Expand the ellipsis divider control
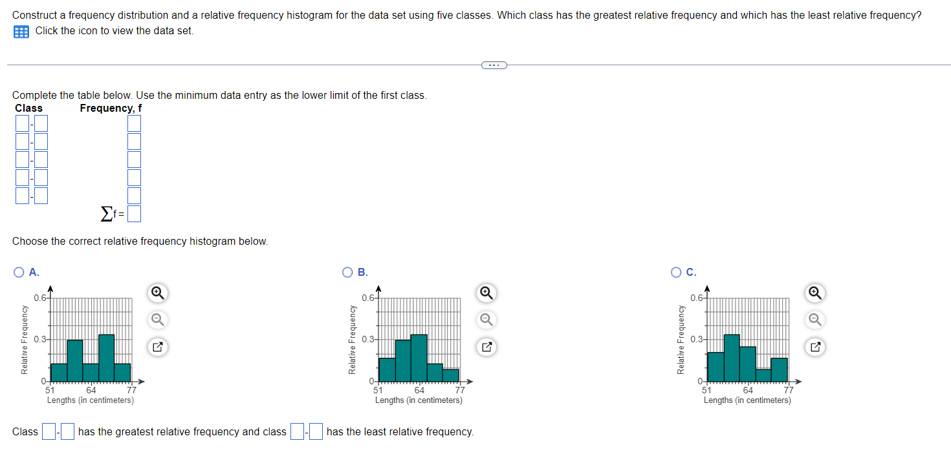 494,65
